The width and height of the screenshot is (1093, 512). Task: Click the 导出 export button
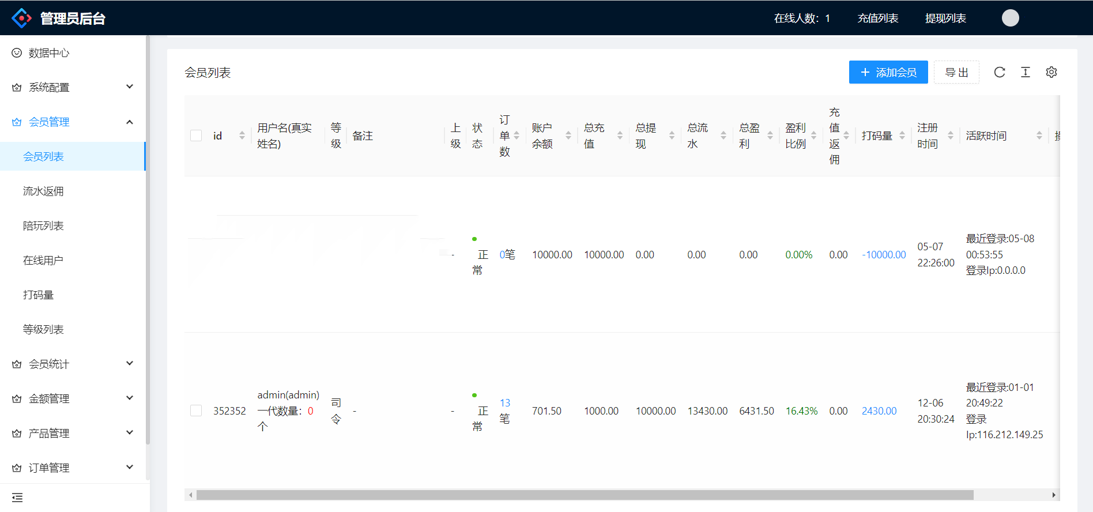tap(956, 72)
